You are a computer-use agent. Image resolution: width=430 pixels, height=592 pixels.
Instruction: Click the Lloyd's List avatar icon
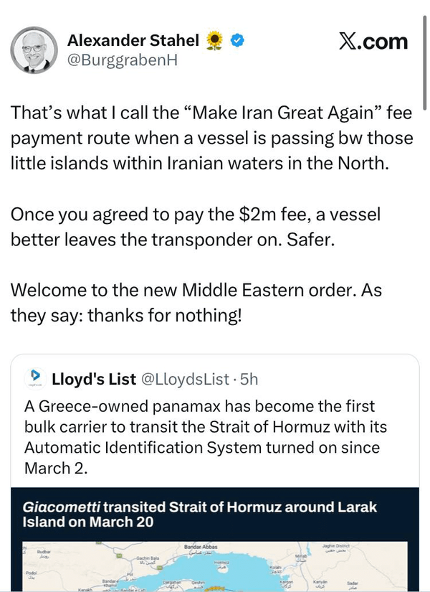pyautogui.click(x=34, y=378)
